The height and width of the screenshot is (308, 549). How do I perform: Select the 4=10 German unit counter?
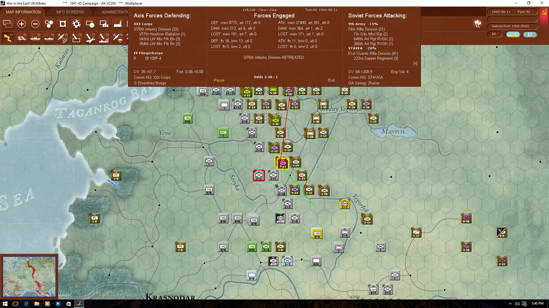[281, 191]
